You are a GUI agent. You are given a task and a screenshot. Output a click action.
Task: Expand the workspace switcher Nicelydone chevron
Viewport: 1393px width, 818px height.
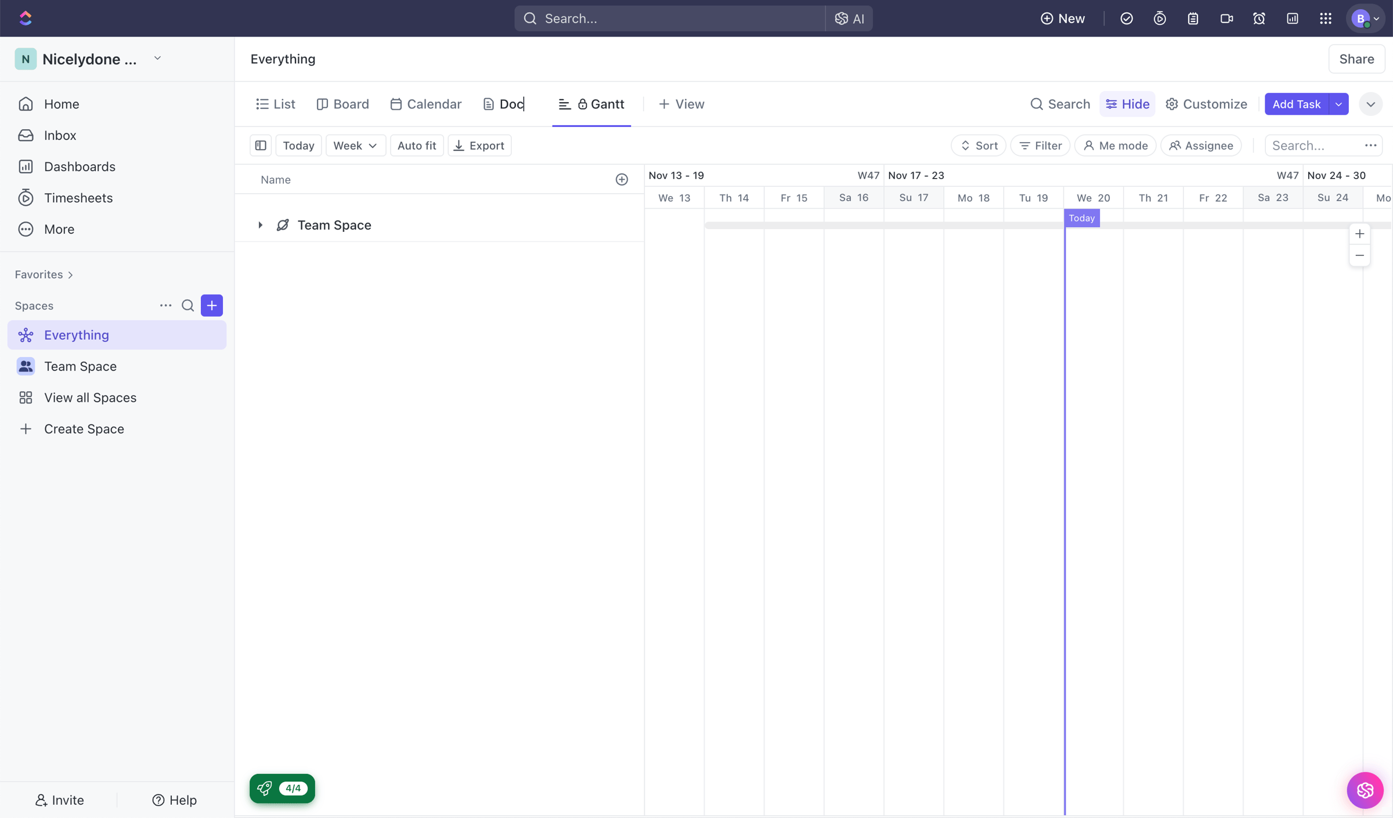click(x=157, y=59)
